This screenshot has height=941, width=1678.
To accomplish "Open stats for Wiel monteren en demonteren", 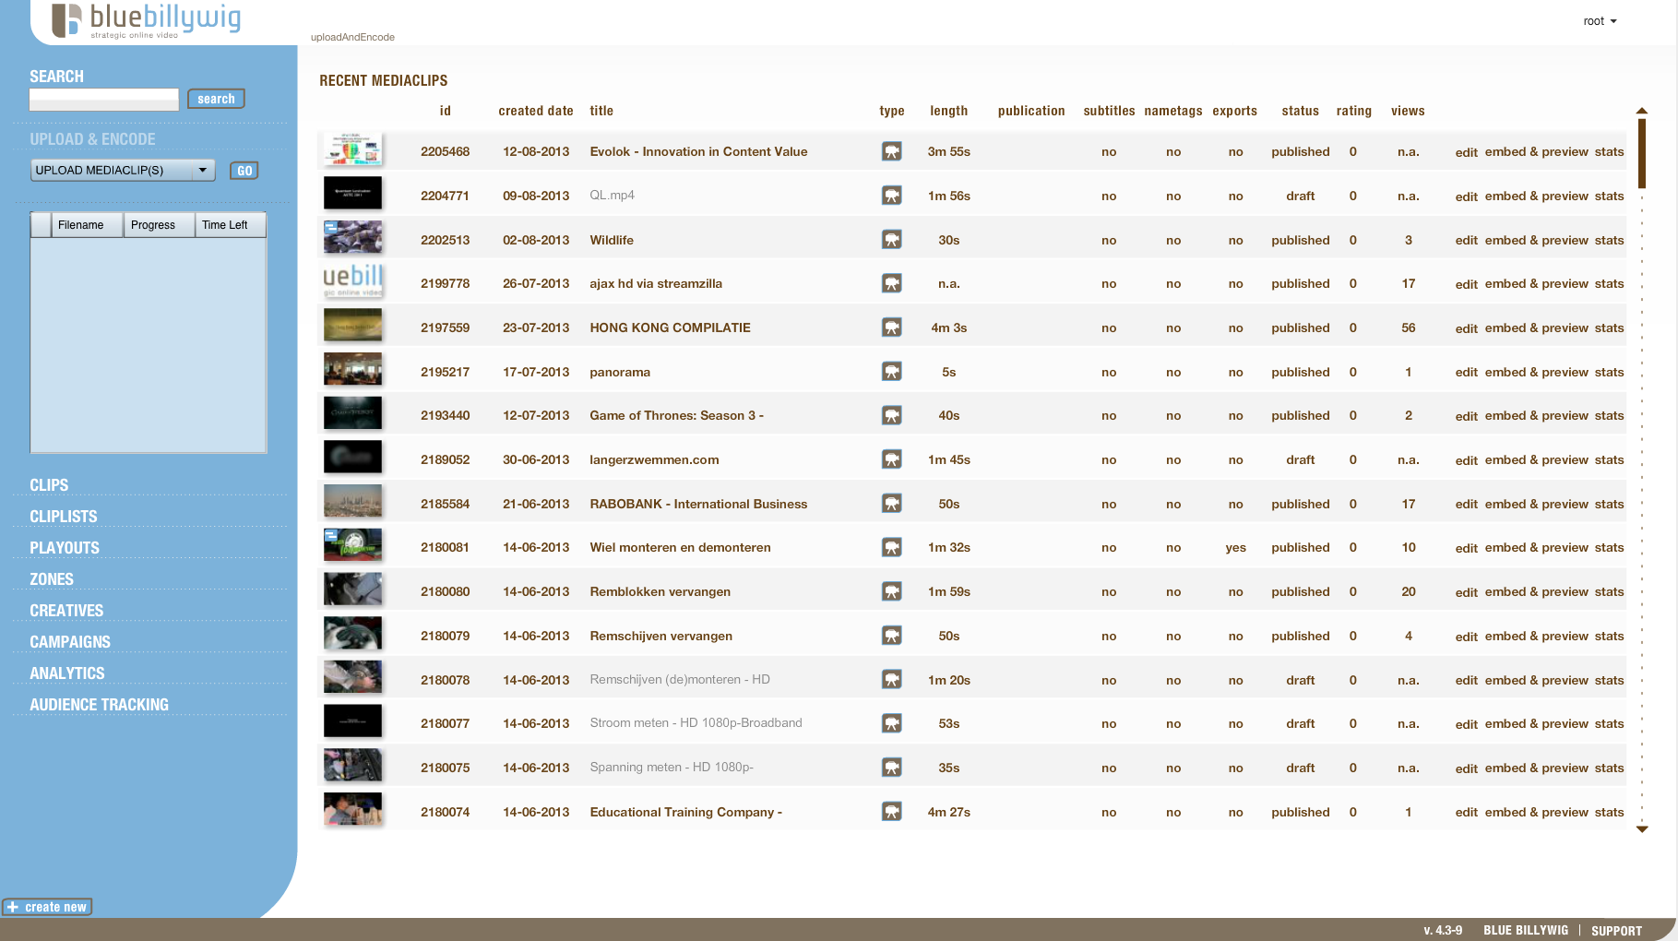I will pos(1609,547).
